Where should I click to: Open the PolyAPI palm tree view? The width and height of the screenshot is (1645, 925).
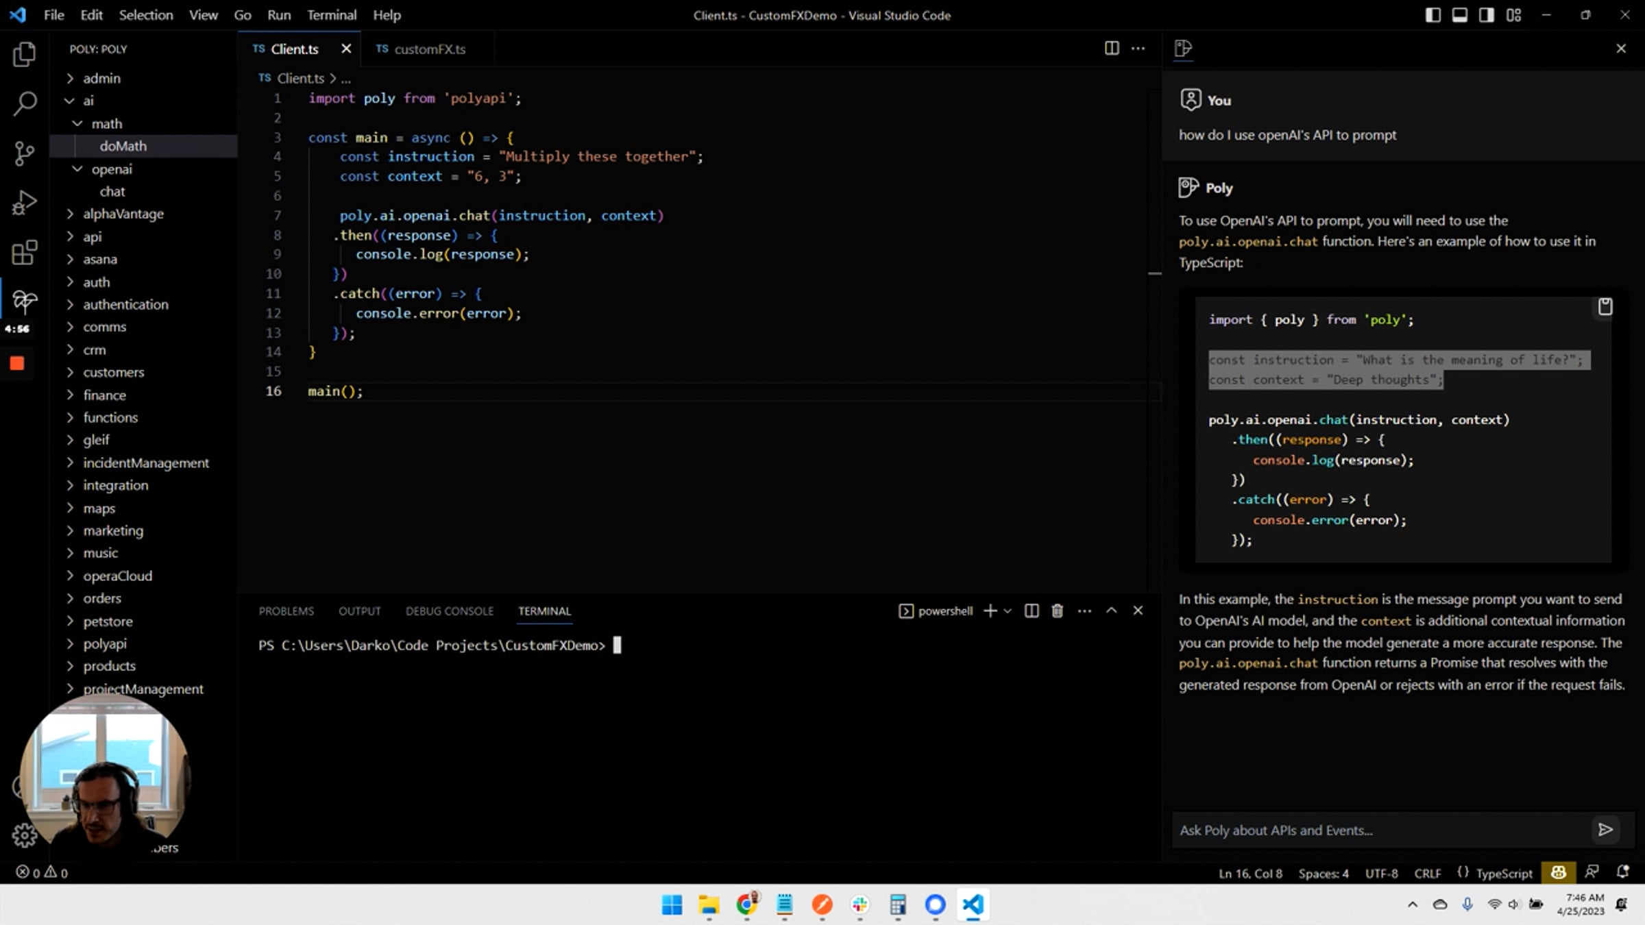[x=25, y=301]
